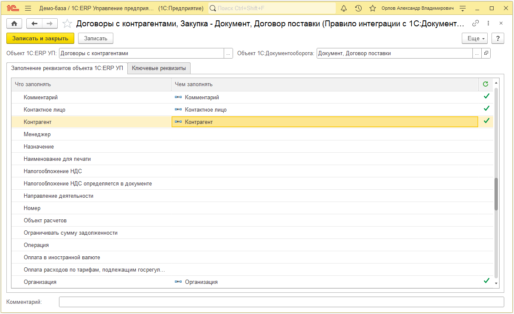514x314 pixels.
Task: Toggle green checkmark in Организация row
Action: click(x=486, y=281)
